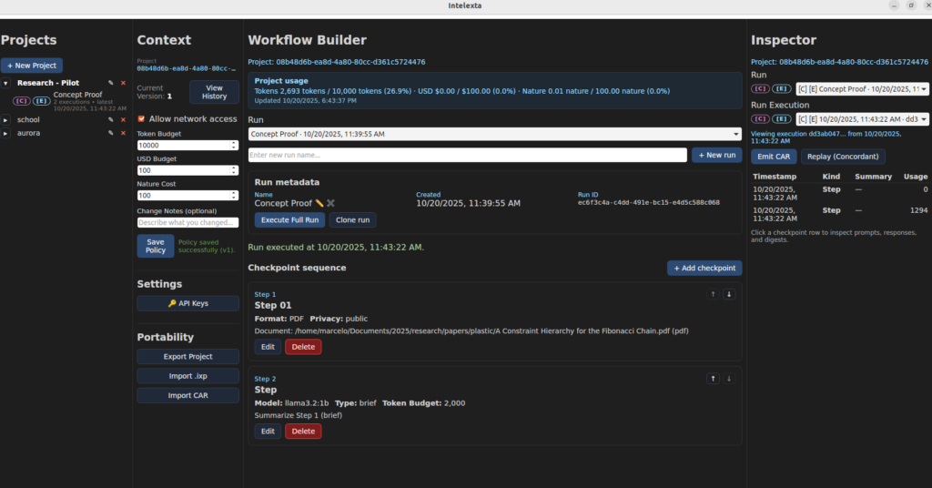Edit the Research - Pilot project name

pos(111,83)
